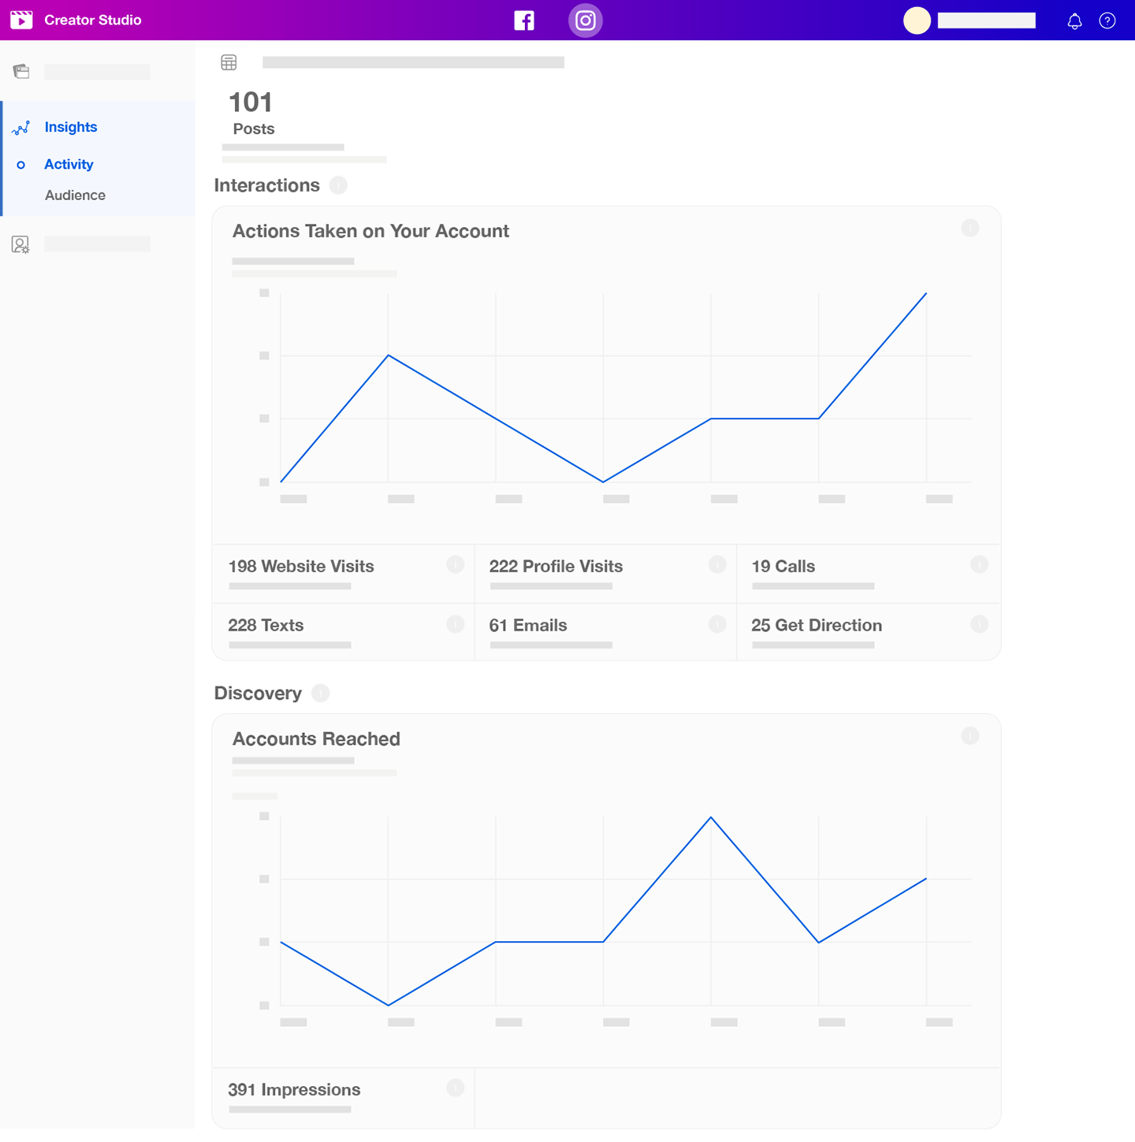The width and height of the screenshot is (1135, 1142).
Task: Switch to the Facebook platform icon
Action: point(524,20)
